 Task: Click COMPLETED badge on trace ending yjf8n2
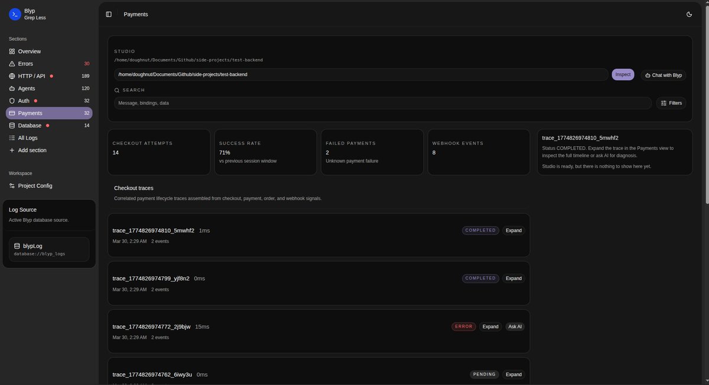tap(481, 278)
